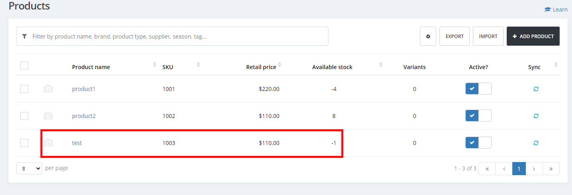The width and height of the screenshot is (572, 195).
Task: Go to the next page arrow
Action: (534, 168)
